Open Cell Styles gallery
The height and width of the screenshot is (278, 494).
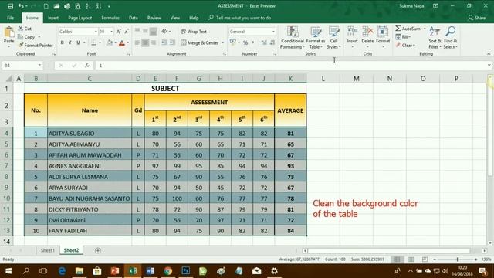coord(333,38)
